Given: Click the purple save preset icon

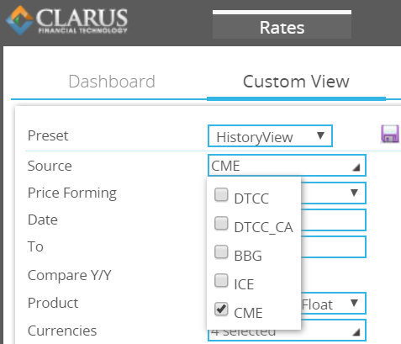Looking at the screenshot, I should (390, 134).
